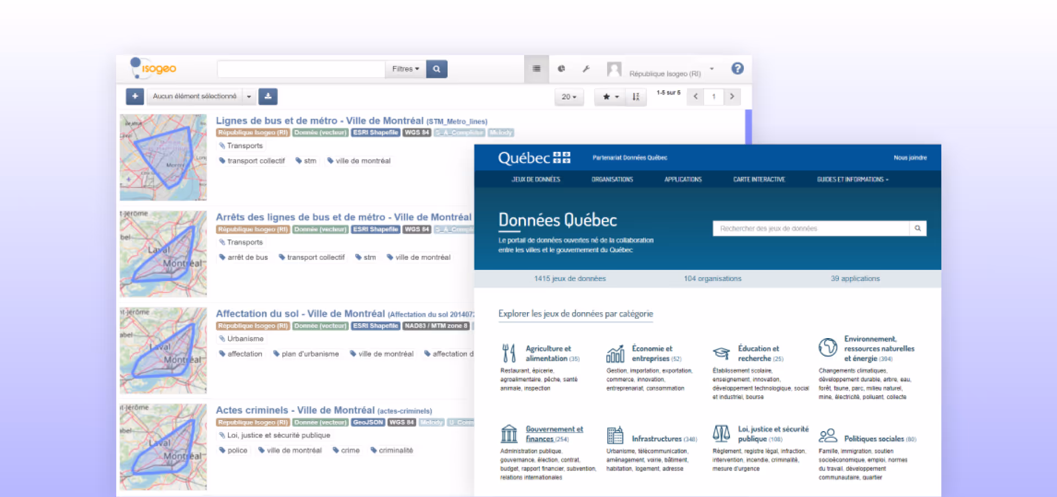Click Économie et entreprises chart icon
The height and width of the screenshot is (497, 1057).
615,354
